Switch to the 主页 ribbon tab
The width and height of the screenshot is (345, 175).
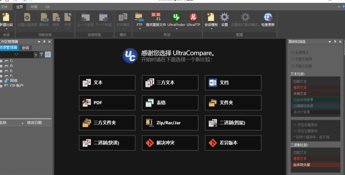tap(19, 7)
